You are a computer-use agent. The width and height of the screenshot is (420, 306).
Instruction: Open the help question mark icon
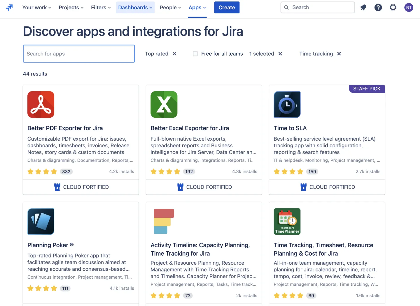[378, 7]
